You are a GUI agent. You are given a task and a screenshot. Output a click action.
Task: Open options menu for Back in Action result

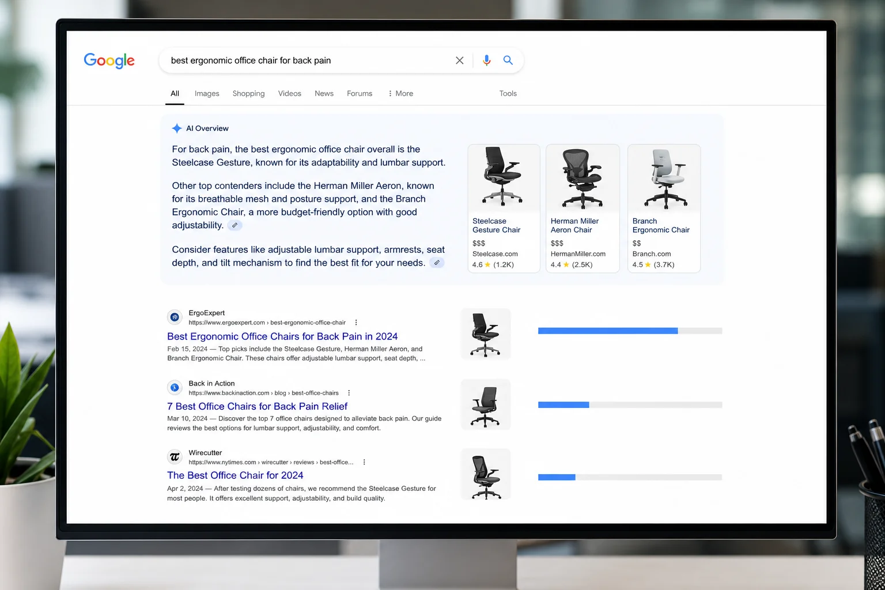pyautogui.click(x=349, y=393)
